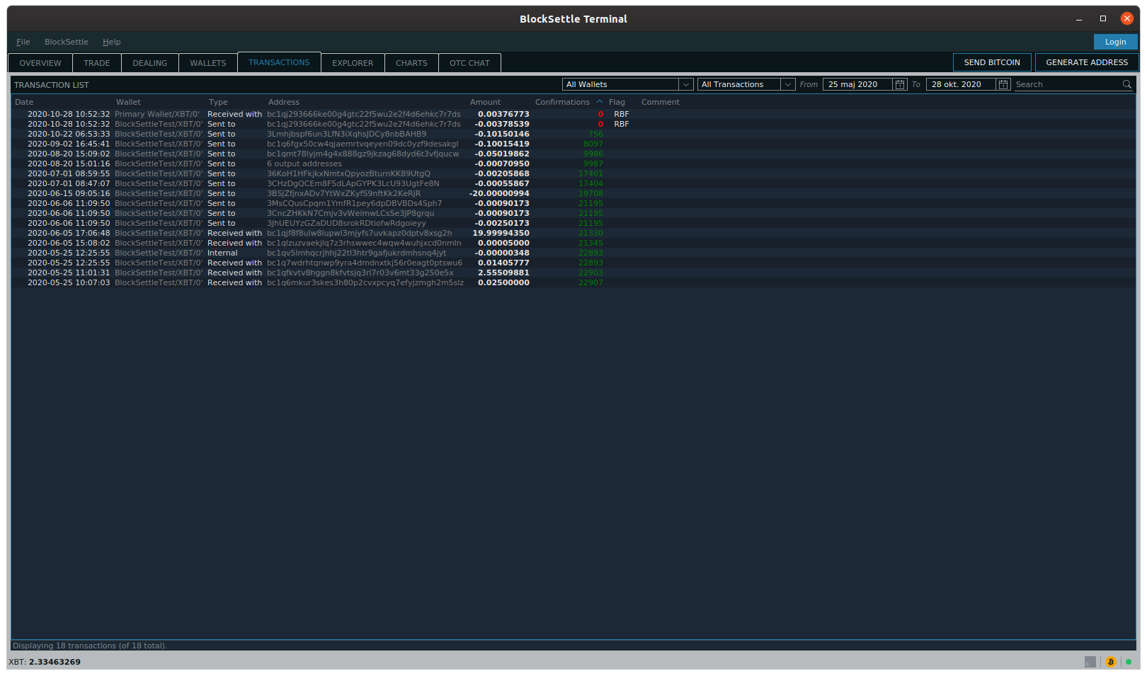Select the transaction with amount 2.55509881
The height and width of the screenshot is (676, 1147).
pyautogui.click(x=573, y=273)
